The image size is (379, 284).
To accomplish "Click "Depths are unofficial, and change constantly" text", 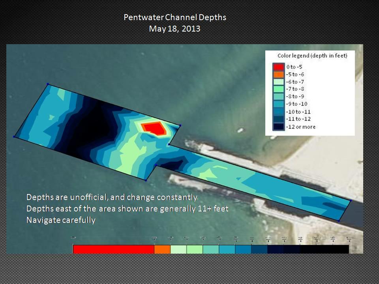I will click(x=111, y=197).
